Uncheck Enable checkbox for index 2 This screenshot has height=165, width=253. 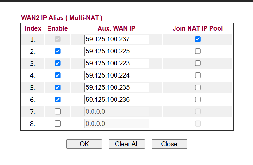point(57,51)
